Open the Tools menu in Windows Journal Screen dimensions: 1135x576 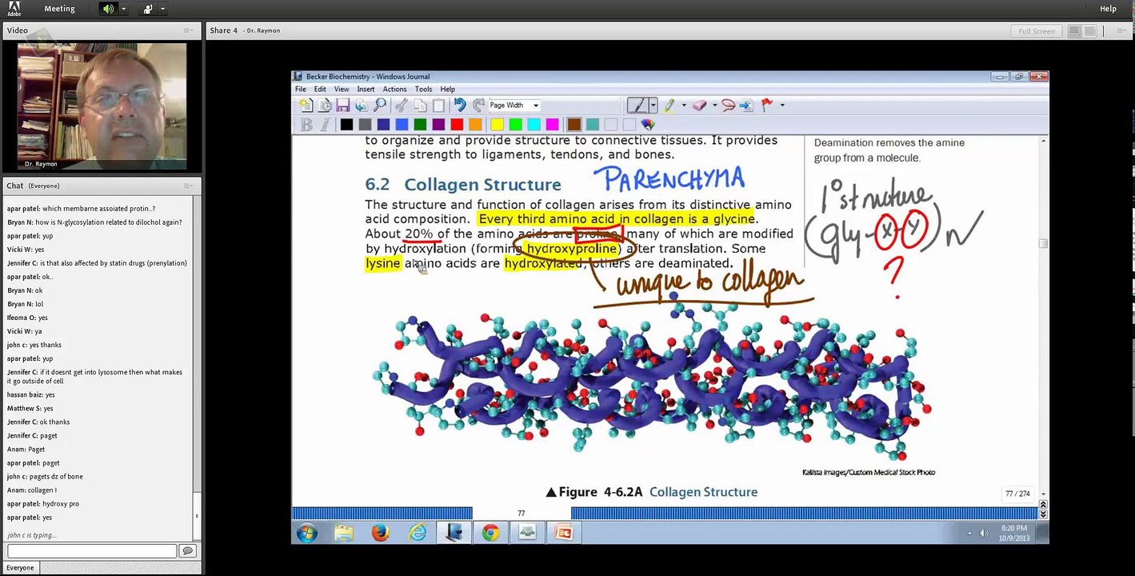pos(423,89)
